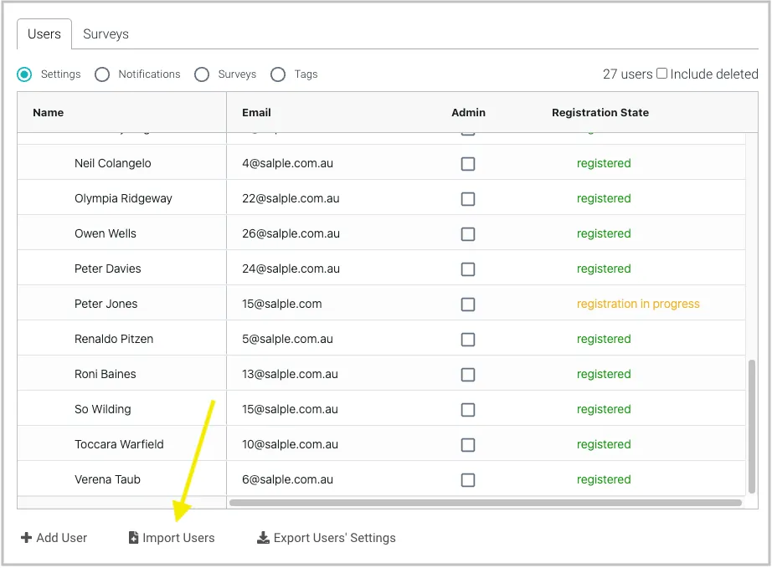Click the Import Users label
The height and width of the screenshot is (568, 772).
point(178,538)
